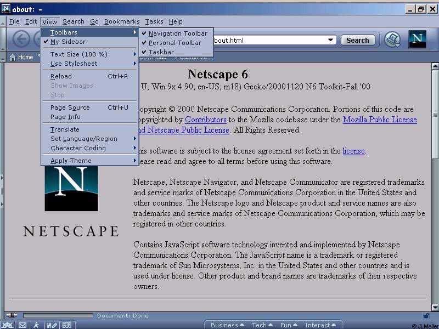Click the scrollbar down arrow
The image size is (439, 329).
(x=435, y=308)
